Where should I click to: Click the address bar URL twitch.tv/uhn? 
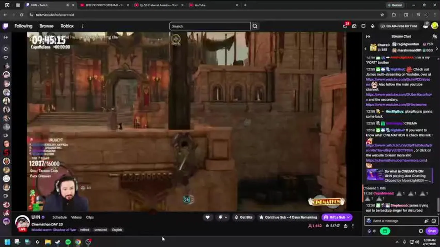tap(55, 15)
